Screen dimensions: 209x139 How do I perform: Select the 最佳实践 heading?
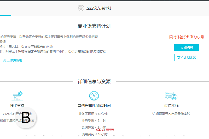coord(171,106)
